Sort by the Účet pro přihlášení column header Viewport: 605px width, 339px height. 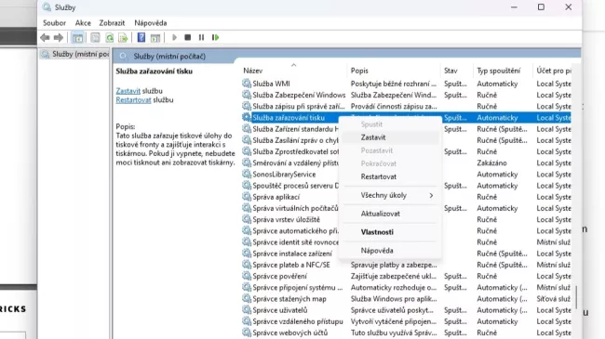pyautogui.click(x=554, y=71)
